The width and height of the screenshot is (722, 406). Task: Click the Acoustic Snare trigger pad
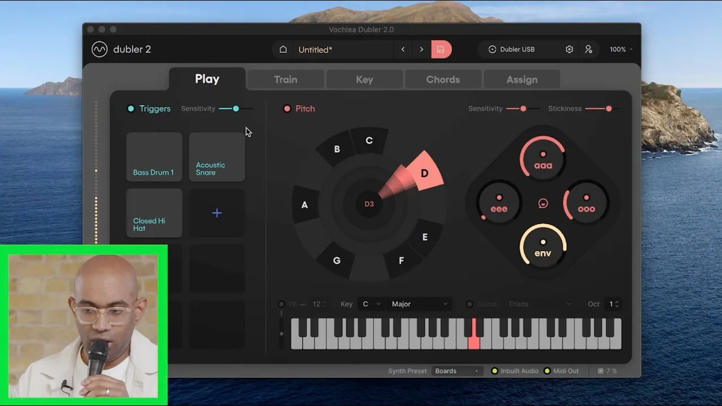point(217,157)
